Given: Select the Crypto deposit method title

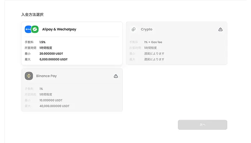Looking at the screenshot, I should [x=146, y=29].
